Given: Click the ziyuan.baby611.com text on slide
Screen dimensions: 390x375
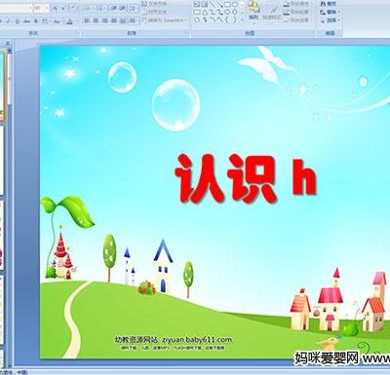Looking at the screenshot, I should pos(197,340).
